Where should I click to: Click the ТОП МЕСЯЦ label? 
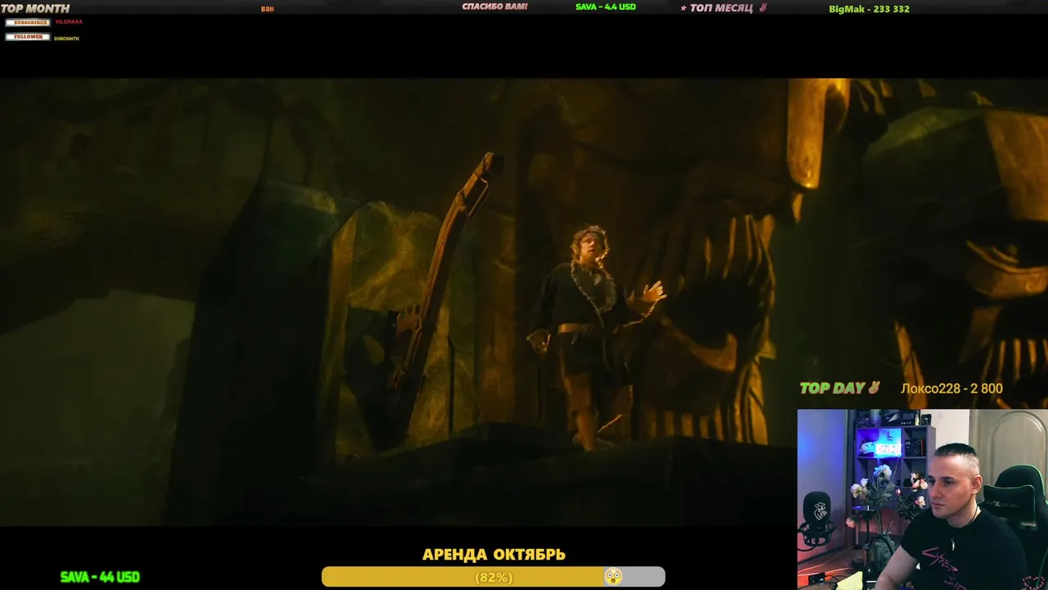pos(721,8)
